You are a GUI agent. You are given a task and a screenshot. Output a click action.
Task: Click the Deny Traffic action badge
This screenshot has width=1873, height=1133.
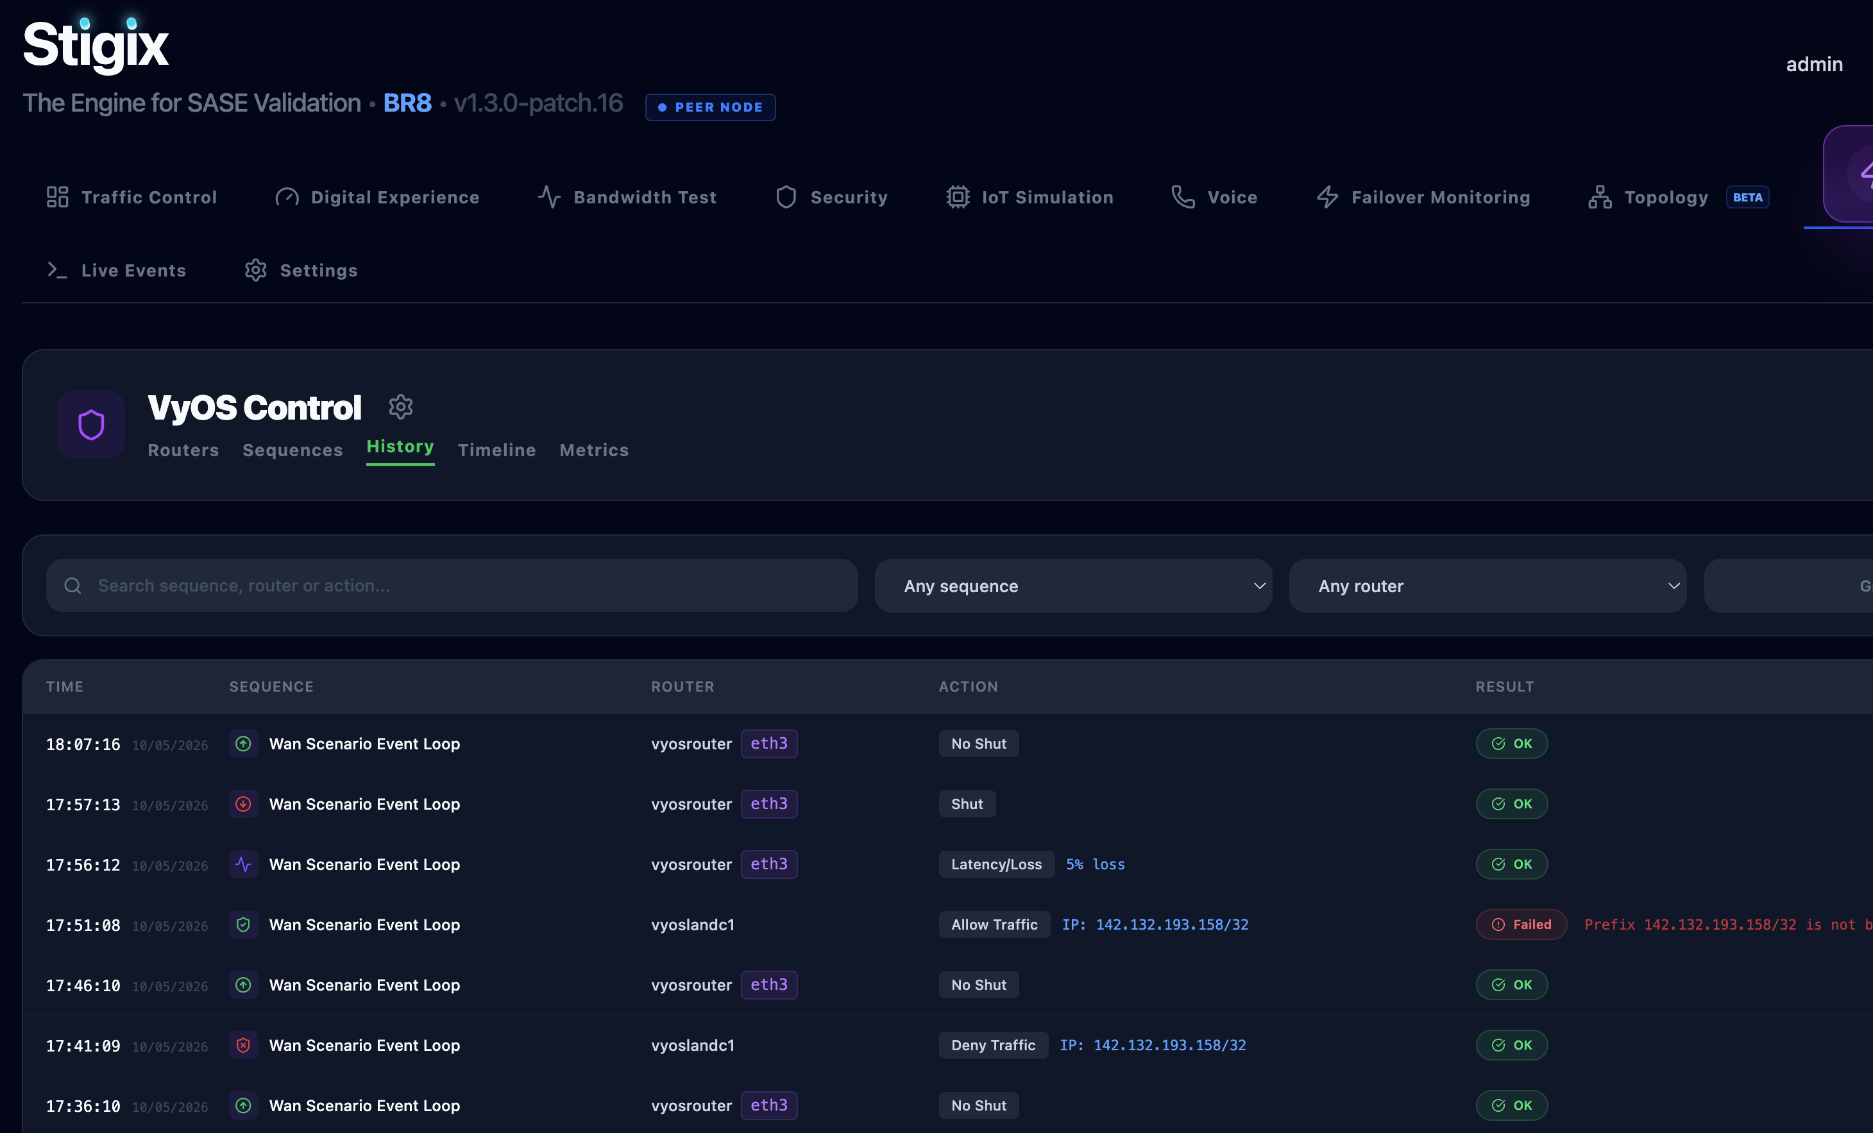tap(994, 1045)
